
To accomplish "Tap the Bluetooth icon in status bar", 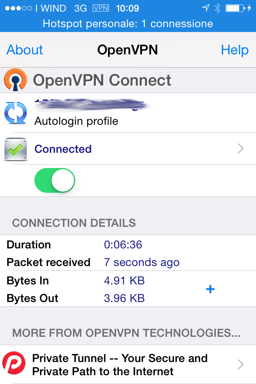I will pyautogui.click(x=217, y=8).
